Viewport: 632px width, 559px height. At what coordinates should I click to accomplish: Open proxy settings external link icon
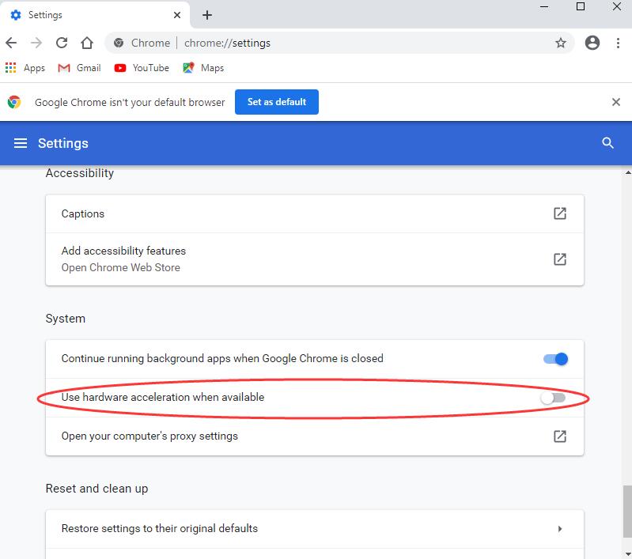coord(560,436)
